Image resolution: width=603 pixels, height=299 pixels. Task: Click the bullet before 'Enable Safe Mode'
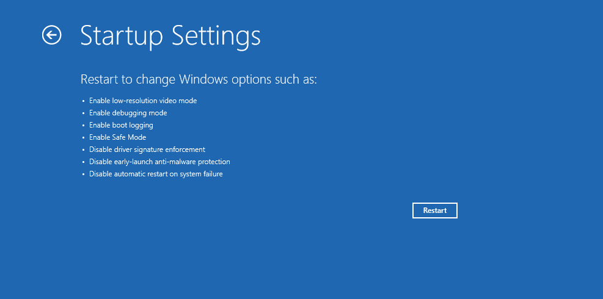tap(82, 138)
